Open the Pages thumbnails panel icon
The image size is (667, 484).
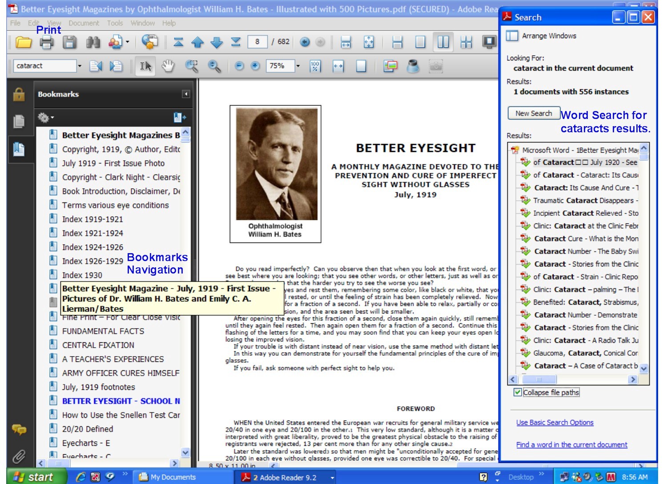click(19, 121)
